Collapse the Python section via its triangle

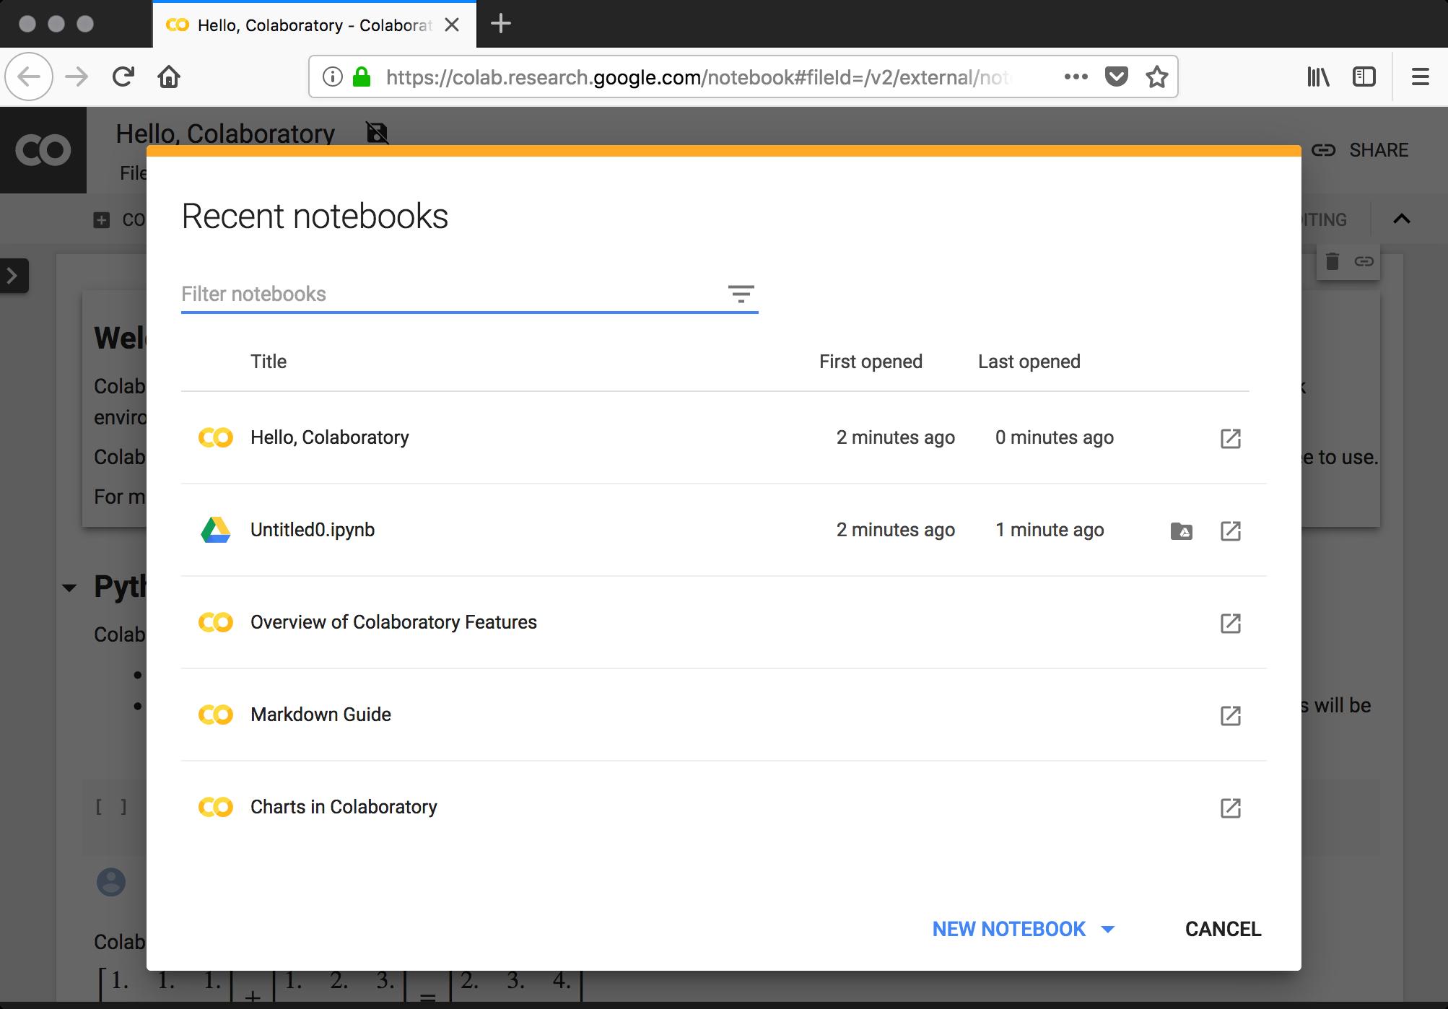click(x=70, y=588)
